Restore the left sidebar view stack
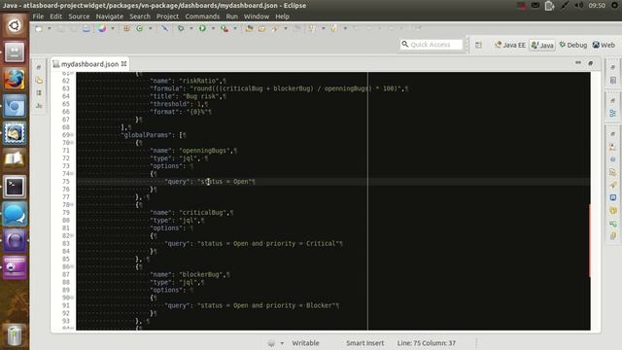The height and width of the screenshot is (350, 622). (x=39, y=67)
